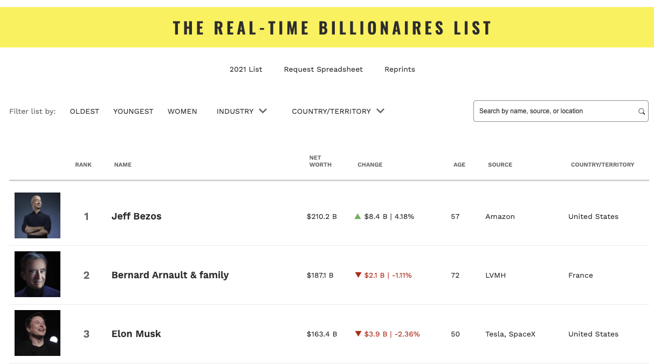Open the 2021 List link
Image resolution: width=654 pixels, height=364 pixels.
click(x=246, y=69)
